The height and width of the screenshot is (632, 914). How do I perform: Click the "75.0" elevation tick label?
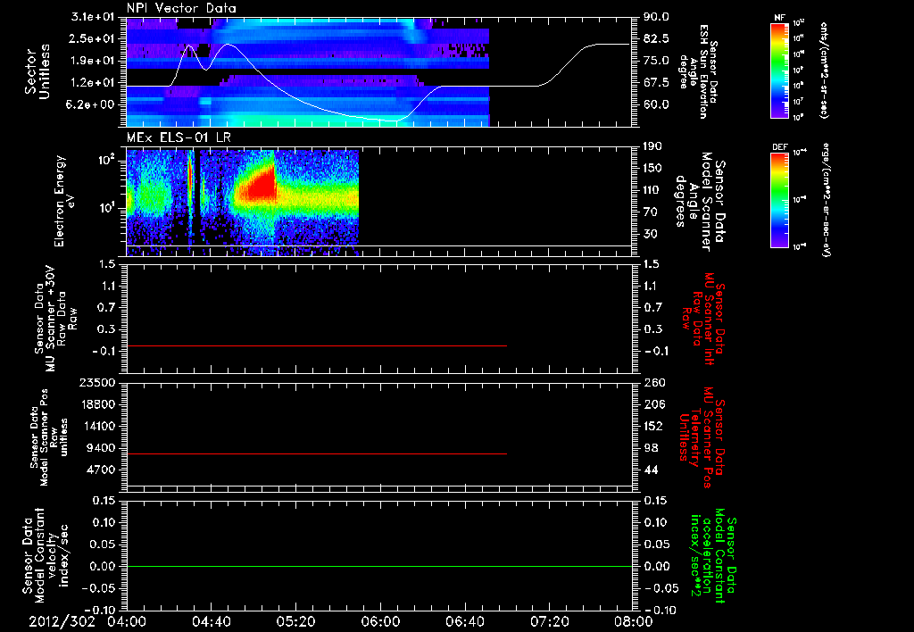(656, 61)
